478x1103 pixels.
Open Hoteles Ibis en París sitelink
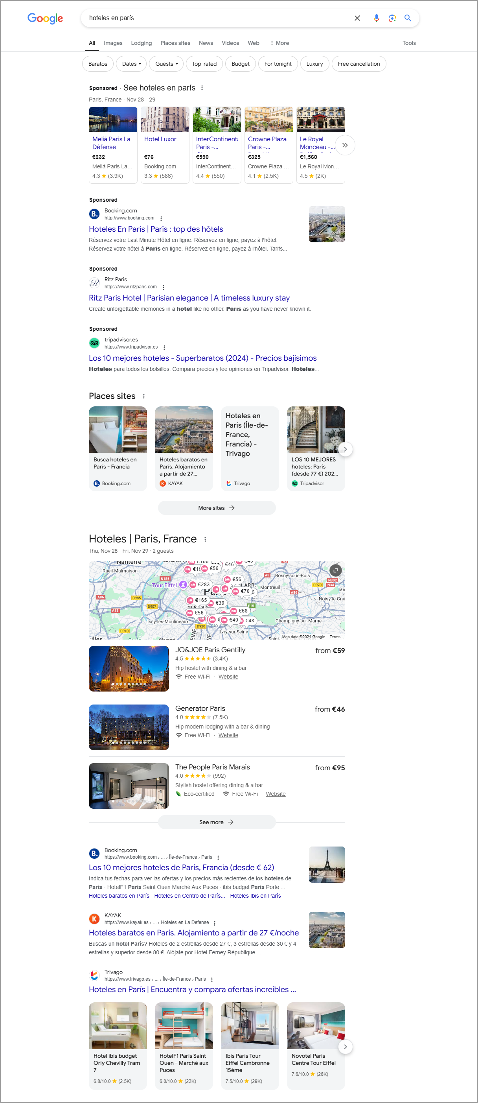[256, 896]
